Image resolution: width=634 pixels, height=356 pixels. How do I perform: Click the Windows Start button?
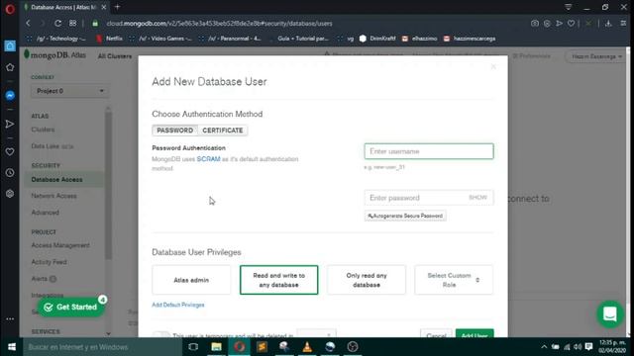(11, 347)
